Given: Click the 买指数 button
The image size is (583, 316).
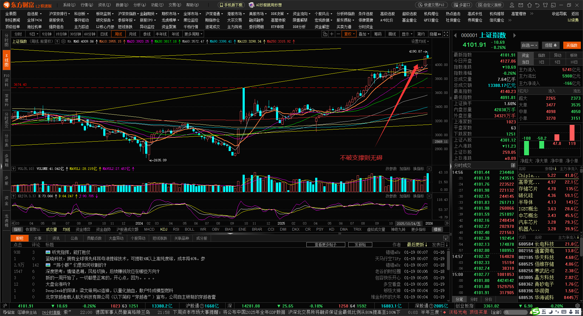Looking at the screenshot, I should 572,45.
